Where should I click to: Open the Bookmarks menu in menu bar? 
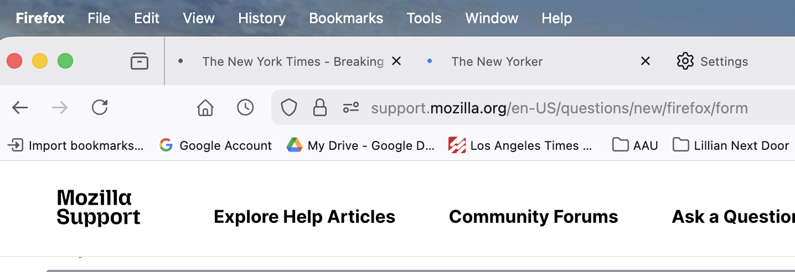click(x=346, y=18)
